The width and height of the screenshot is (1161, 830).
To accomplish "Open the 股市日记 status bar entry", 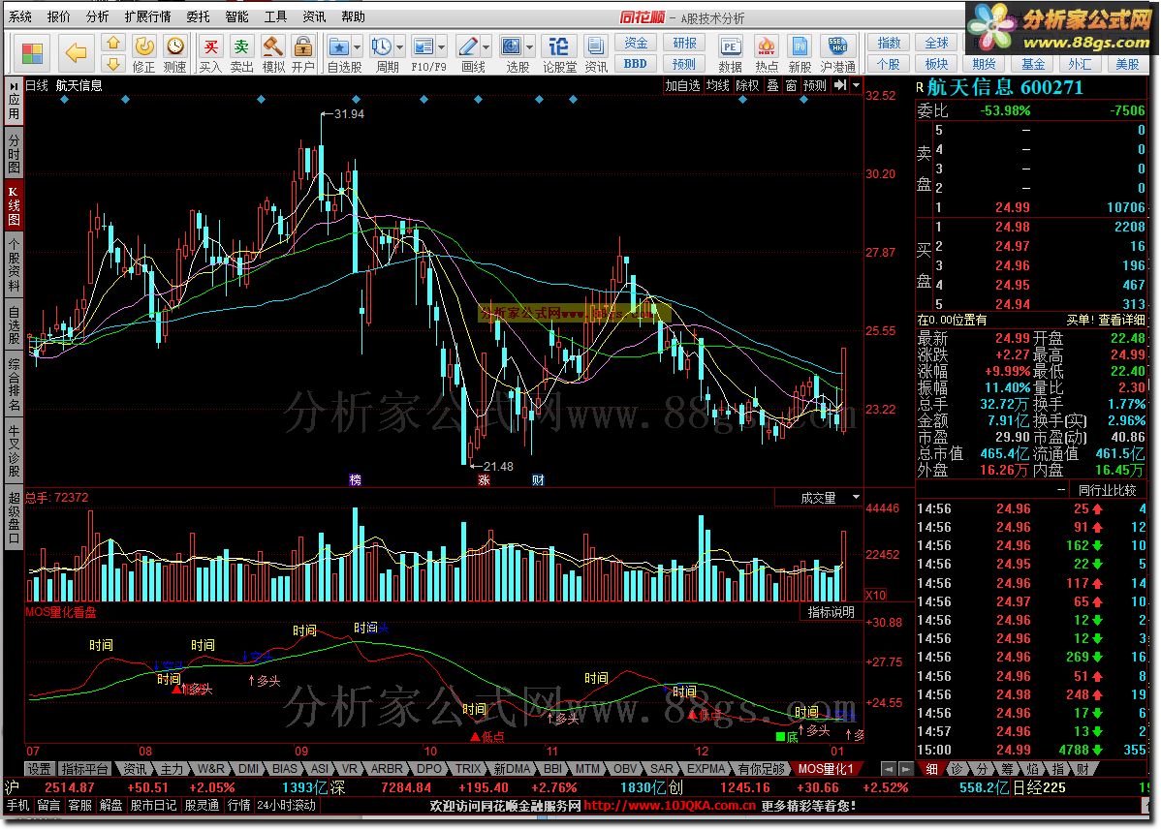I will pyautogui.click(x=153, y=805).
